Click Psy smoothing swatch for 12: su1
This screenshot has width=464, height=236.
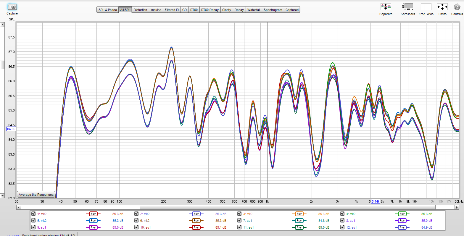[402, 227]
